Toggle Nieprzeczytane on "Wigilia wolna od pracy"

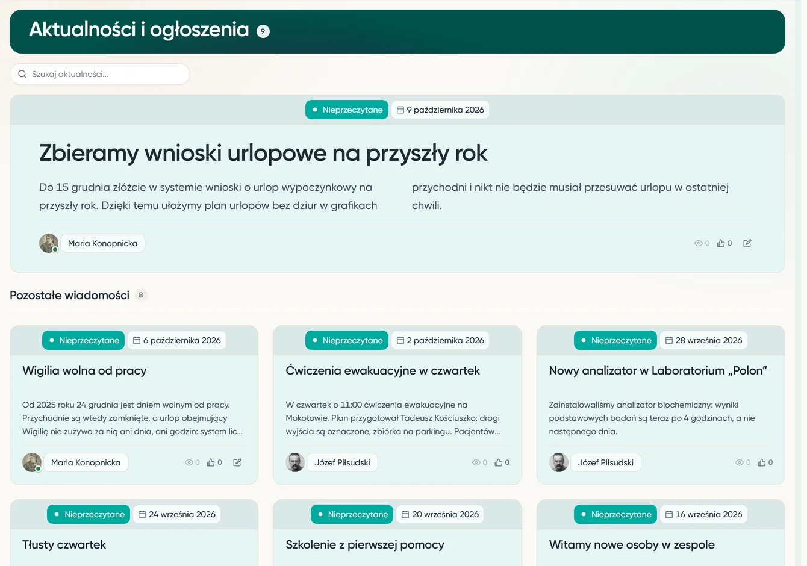[84, 340]
